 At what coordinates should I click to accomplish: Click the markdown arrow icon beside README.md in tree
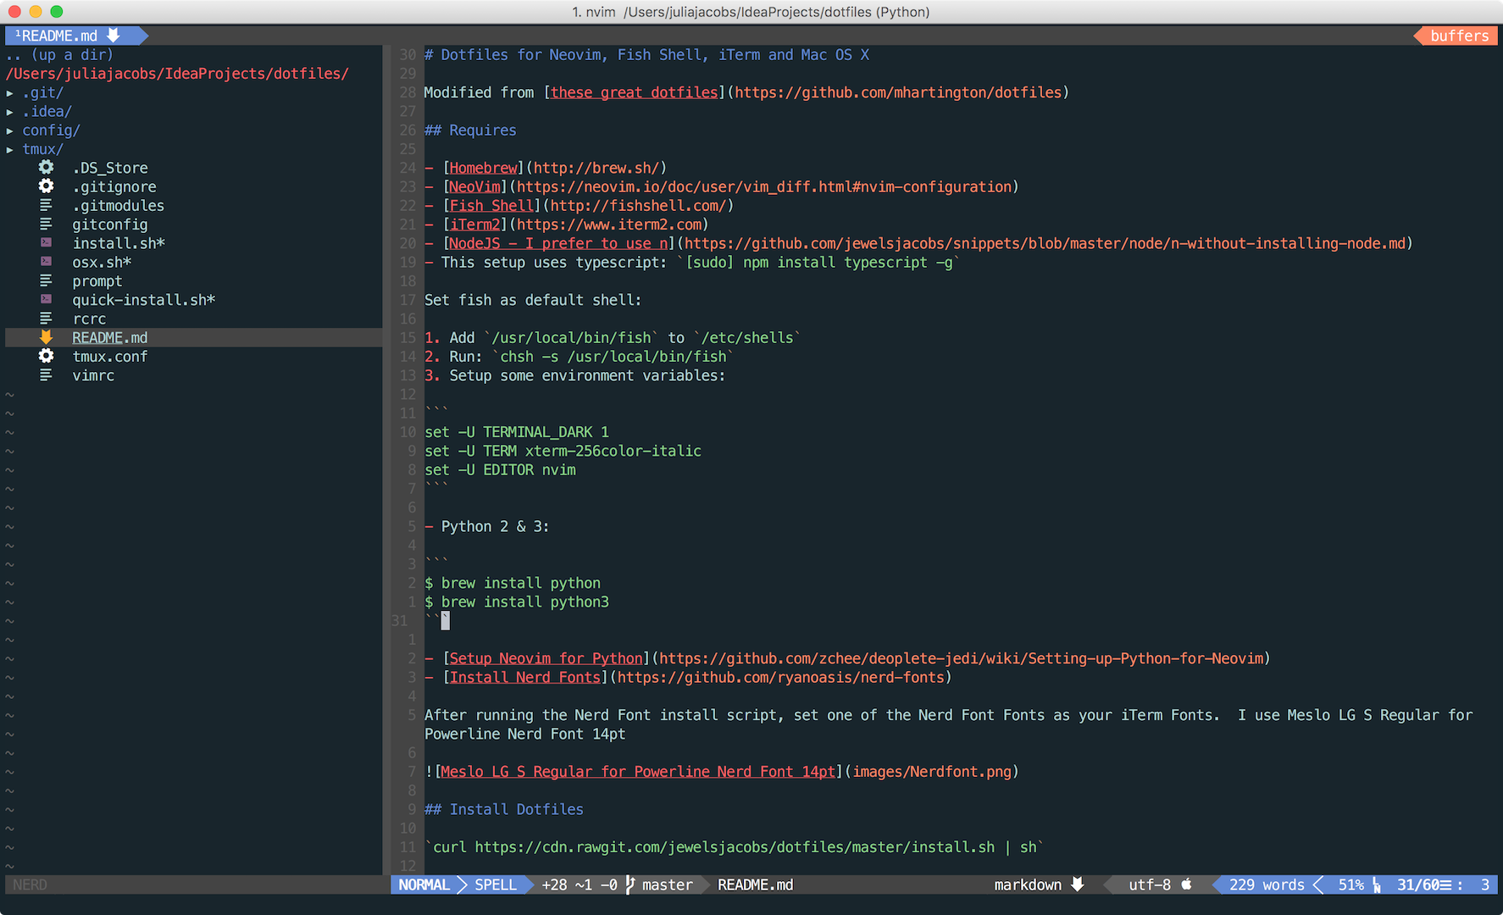click(x=46, y=337)
